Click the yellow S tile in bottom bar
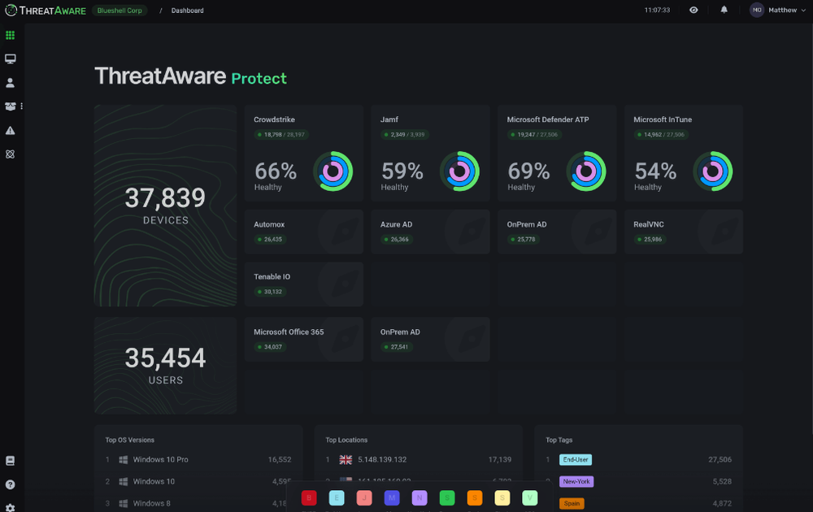 point(502,498)
